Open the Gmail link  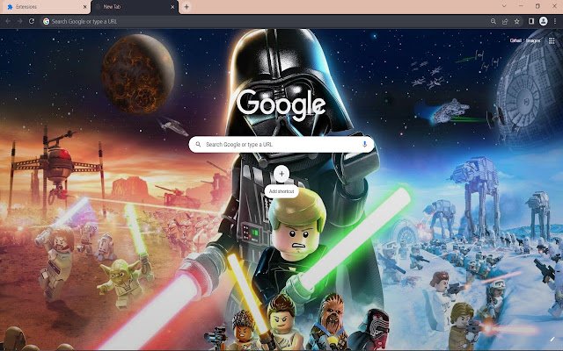[515, 40]
